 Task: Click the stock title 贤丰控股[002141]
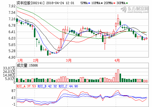tap(30, 3)
